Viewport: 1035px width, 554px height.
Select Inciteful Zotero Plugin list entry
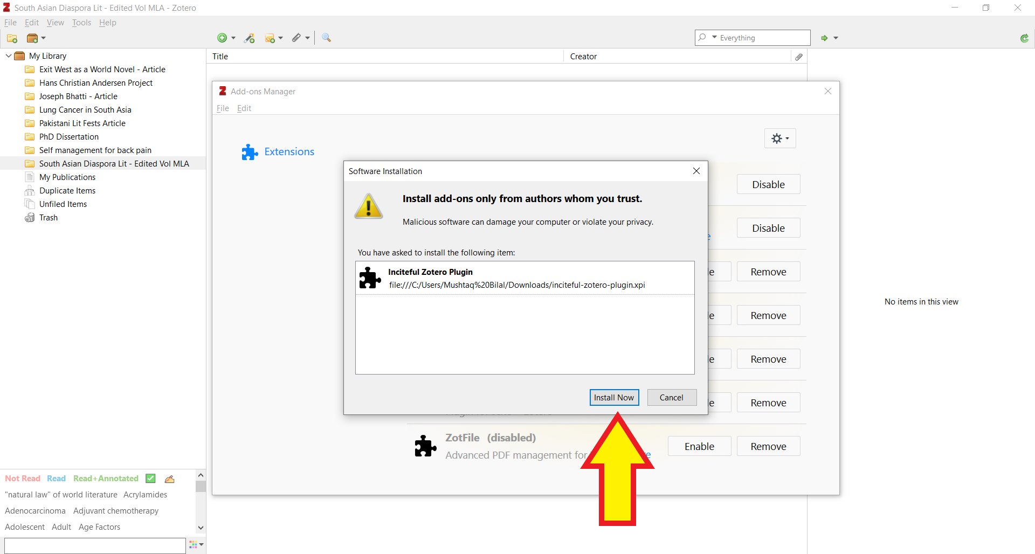(x=525, y=278)
